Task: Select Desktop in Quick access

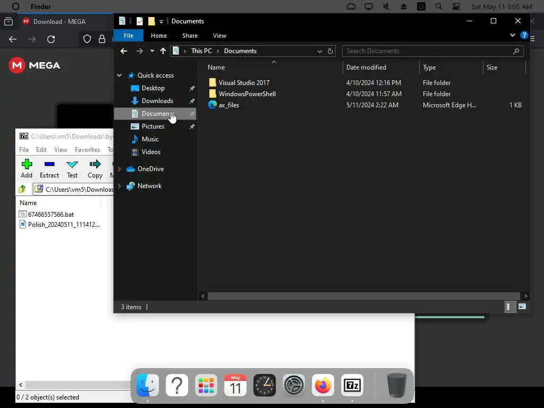Action: (x=153, y=88)
